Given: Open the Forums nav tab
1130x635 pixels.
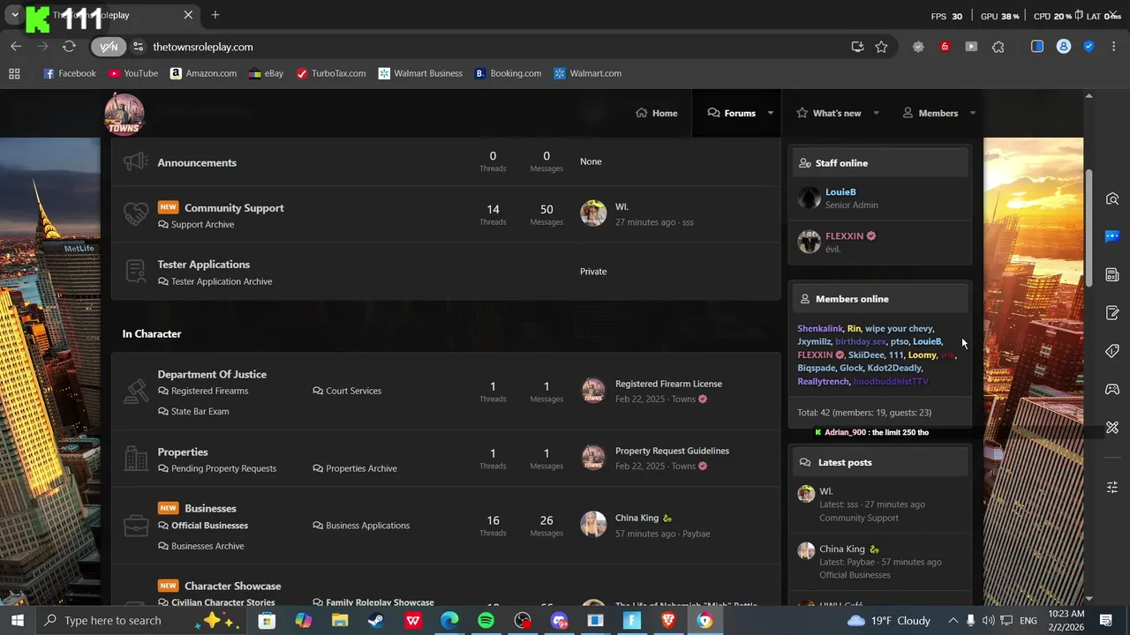Looking at the screenshot, I should click(731, 113).
